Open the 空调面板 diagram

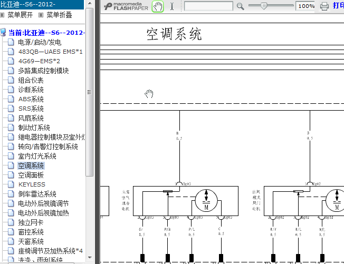click(x=31, y=175)
